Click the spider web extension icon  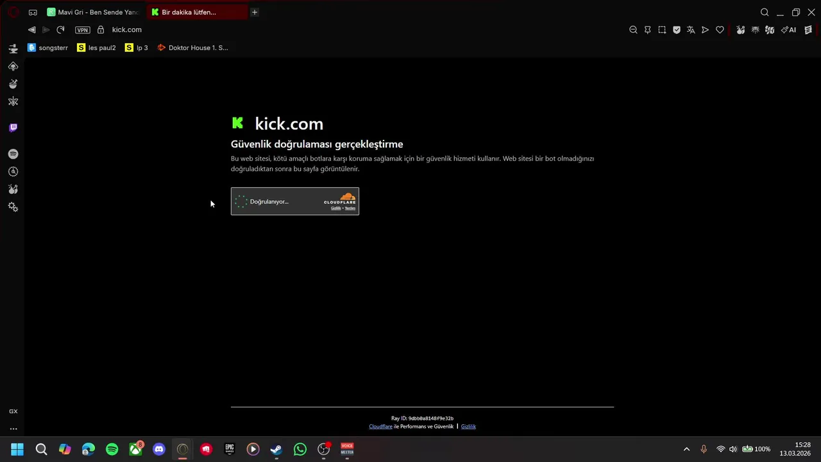[755, 30]
